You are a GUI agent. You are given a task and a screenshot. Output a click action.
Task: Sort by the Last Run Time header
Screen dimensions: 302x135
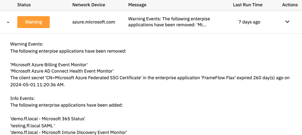click(248, 5)
